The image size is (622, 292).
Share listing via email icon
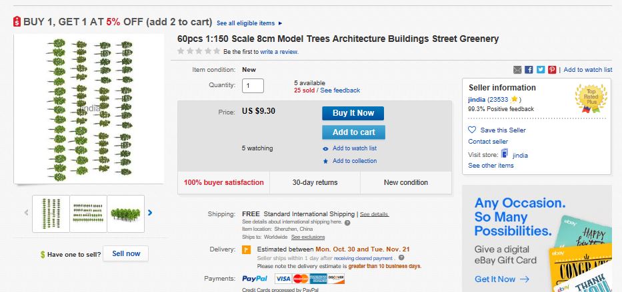(x=517, y=70)
